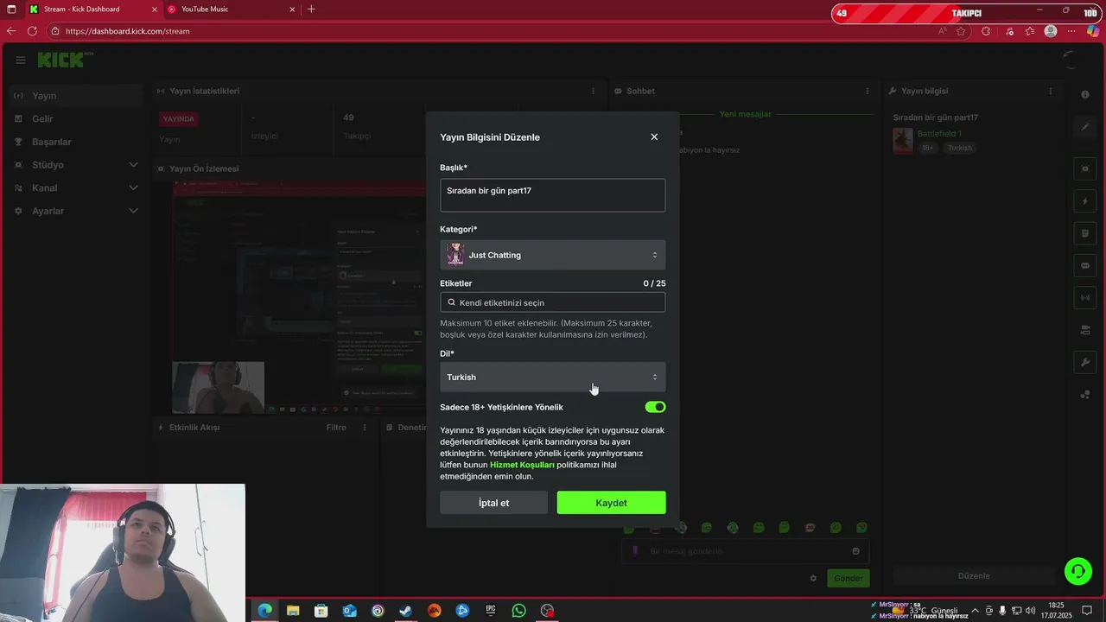The width and height of the screenshot is (1106, 622).
Task: Open the hamburger menu beside Kick logo
Action: 21,60
